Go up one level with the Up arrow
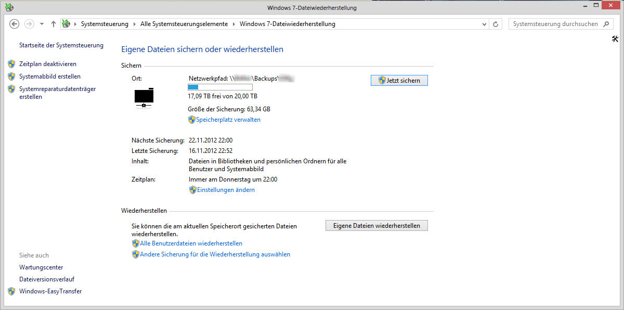Image resolution: width=624 pixels, height=310 pixels. [54, 24]
